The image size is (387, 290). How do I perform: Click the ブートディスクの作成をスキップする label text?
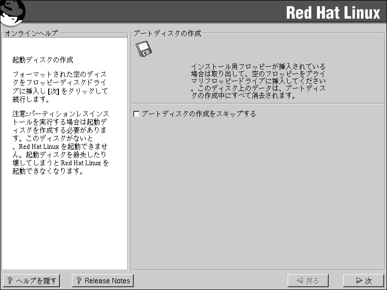(x=198, y=114)
